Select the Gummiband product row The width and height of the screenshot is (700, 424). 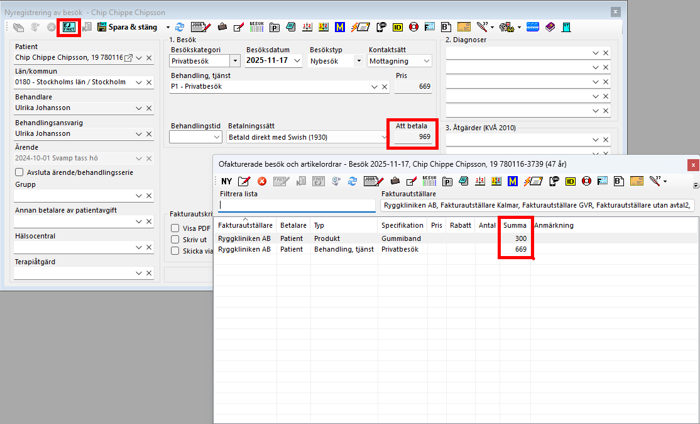[x=400, y=238]
